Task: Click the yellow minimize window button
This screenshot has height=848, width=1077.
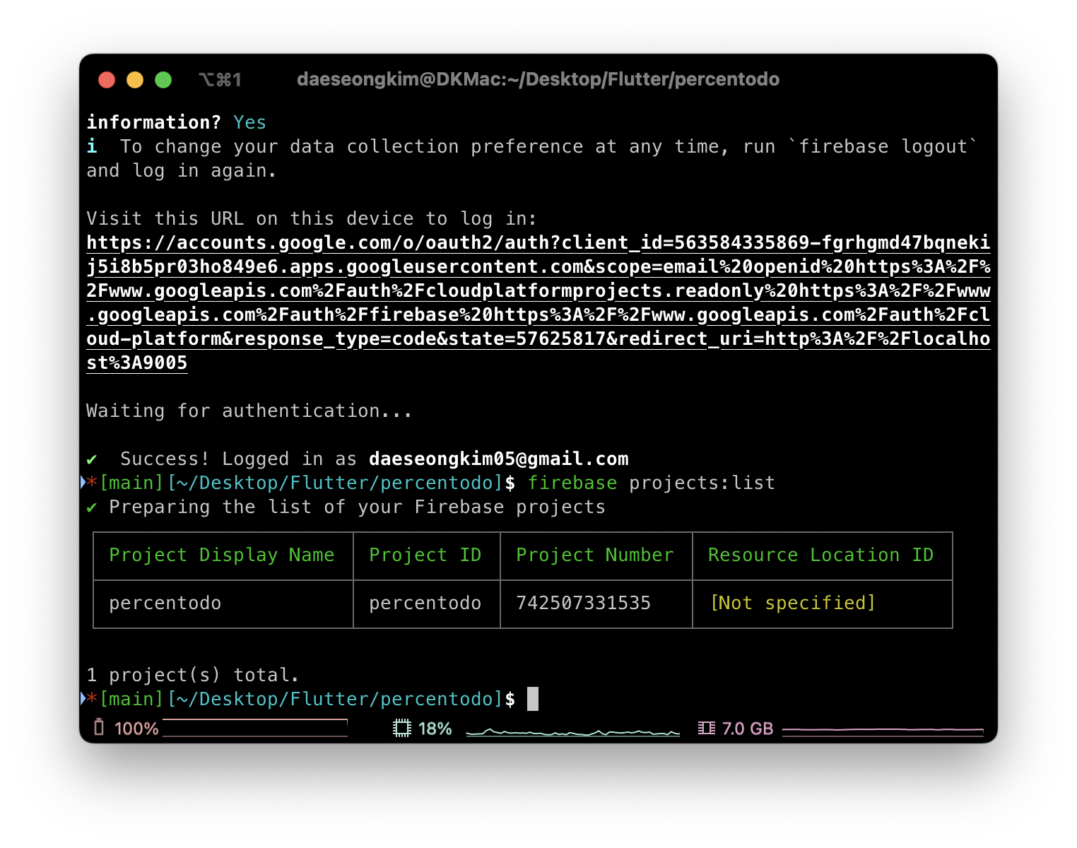Action: (x=135, y=80)
